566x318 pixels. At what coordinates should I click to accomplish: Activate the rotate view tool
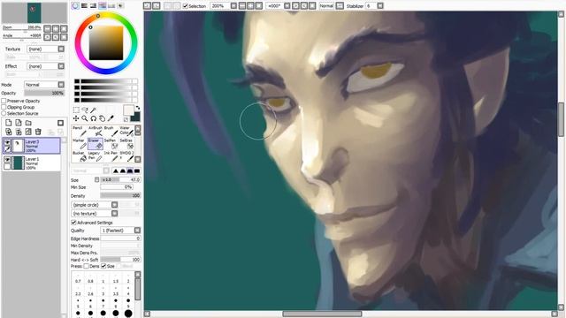(x=94, y=118)
